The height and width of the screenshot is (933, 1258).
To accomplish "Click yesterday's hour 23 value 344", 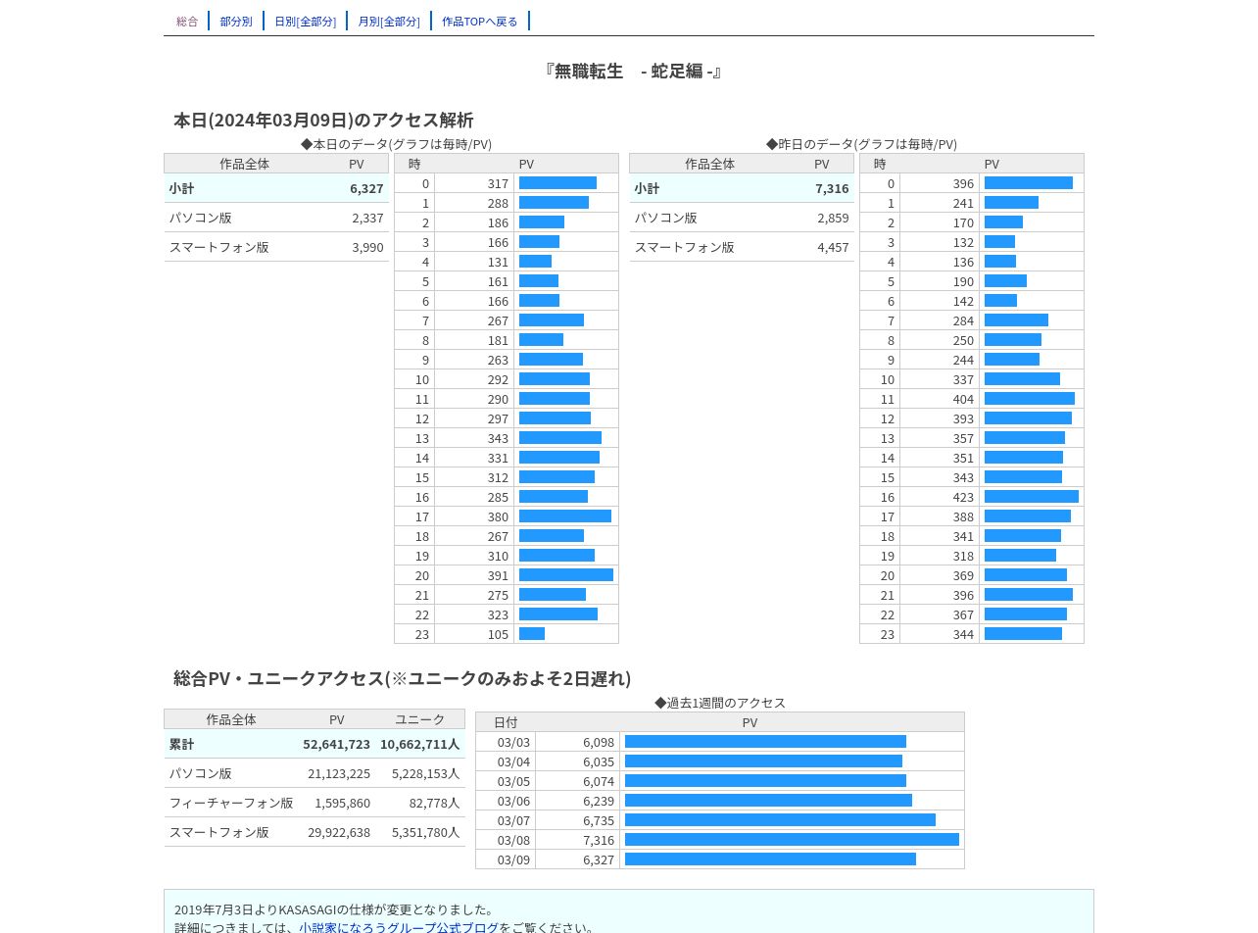I will click(963, 634).
